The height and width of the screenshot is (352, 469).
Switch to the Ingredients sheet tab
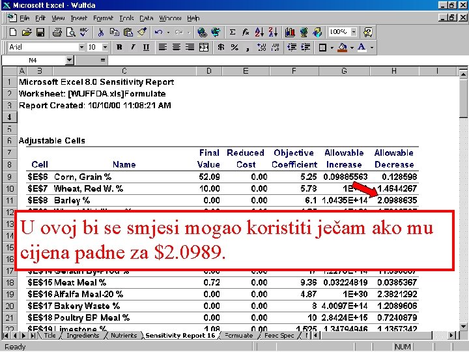pos(83,336)
